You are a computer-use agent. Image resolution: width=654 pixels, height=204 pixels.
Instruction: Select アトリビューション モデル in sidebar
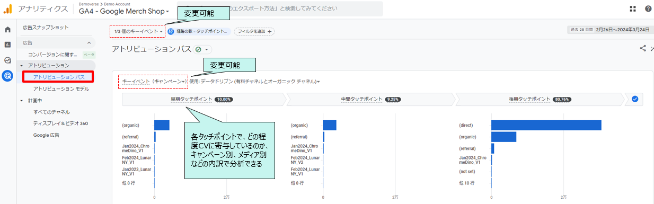(x=61, y=88)
